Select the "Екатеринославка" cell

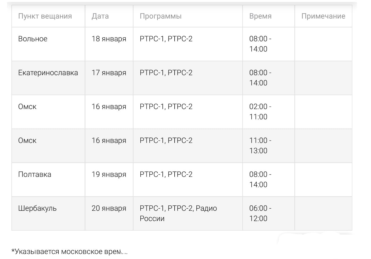pyautogui.click(x=48, y=73)
